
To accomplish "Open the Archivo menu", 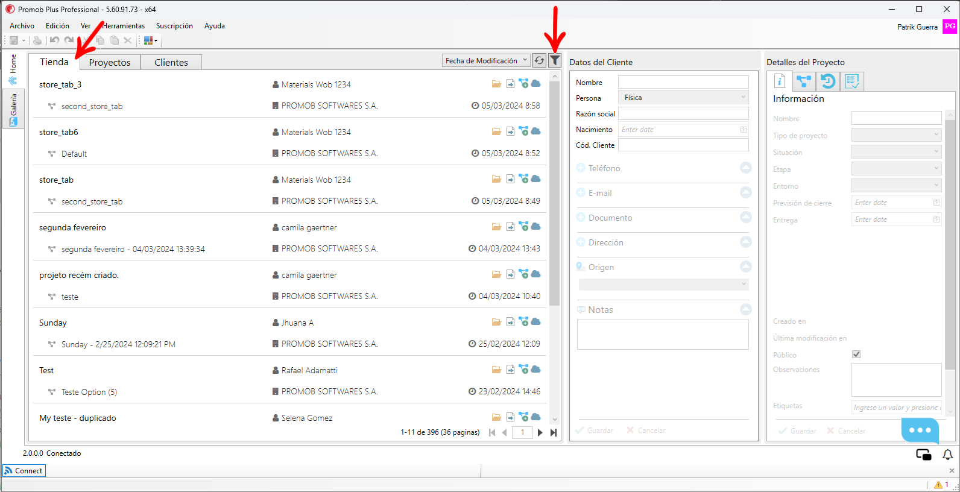I will 22,26.
